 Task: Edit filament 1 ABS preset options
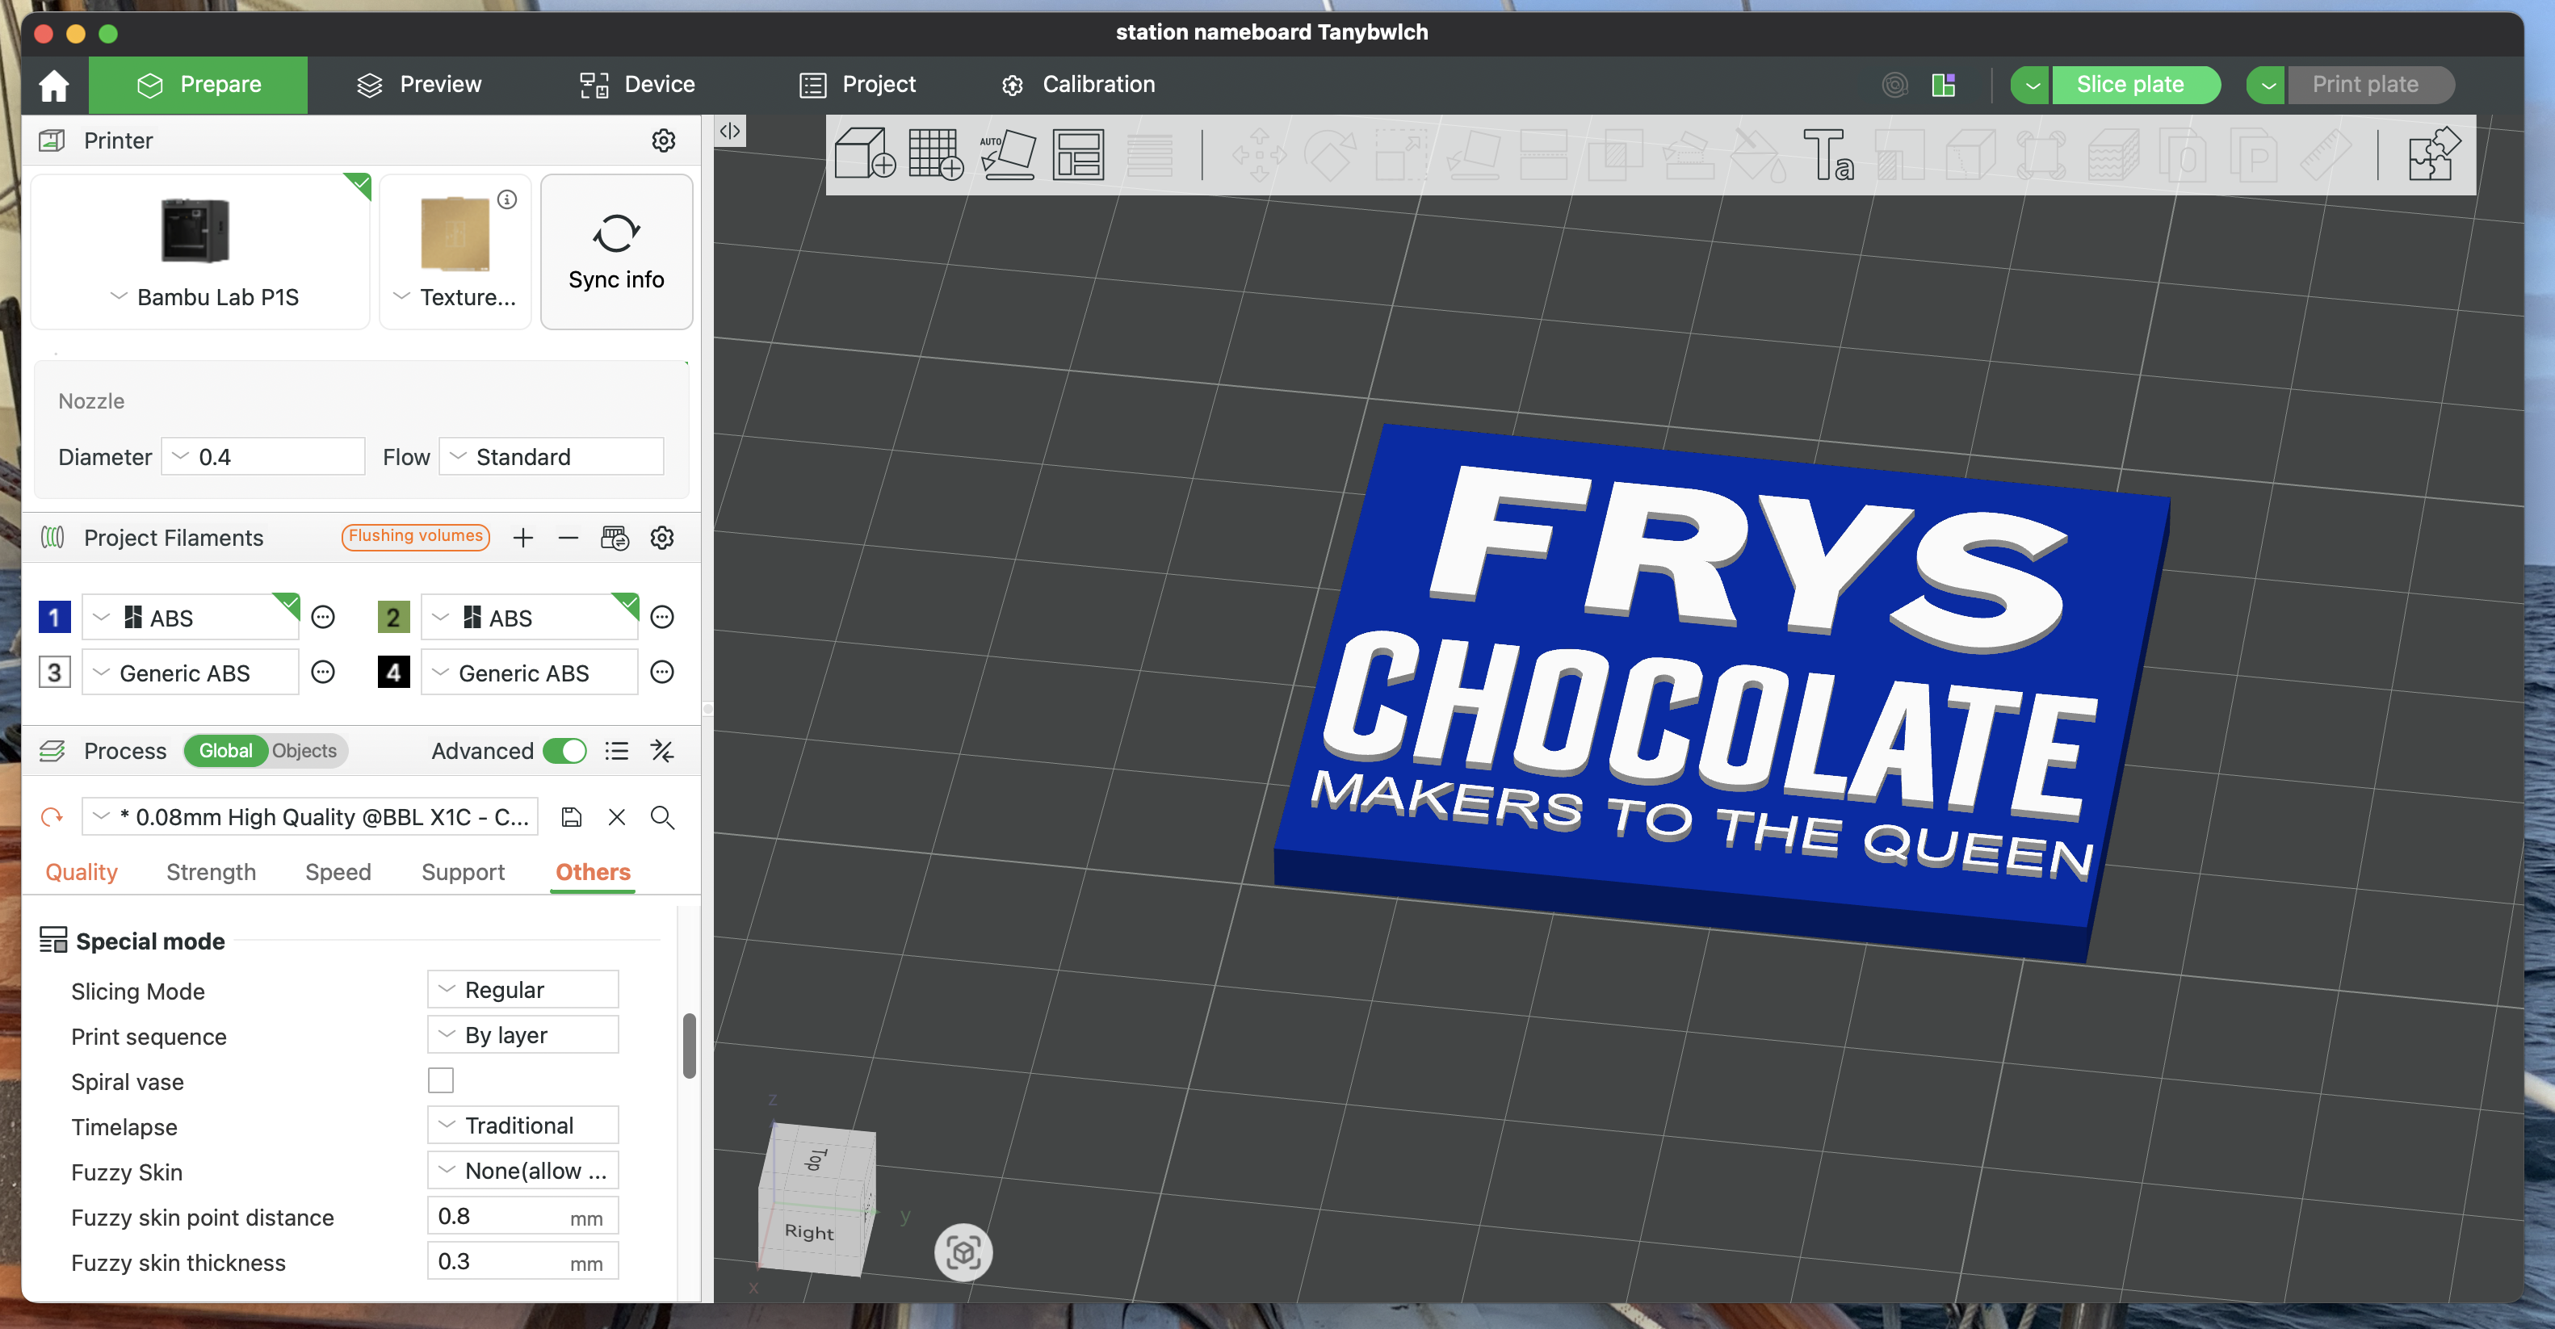point(323,618)
